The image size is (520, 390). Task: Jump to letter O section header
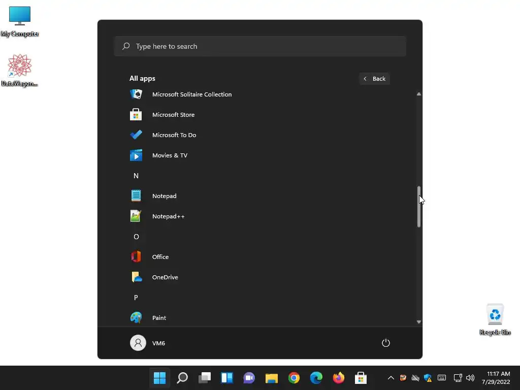click(x=136, y=237)
